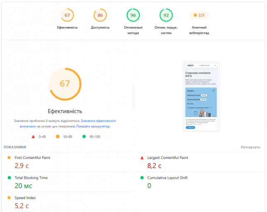
Task: Open the 92 Оптим. пошук. систем gauge
Action: (x=166, y=15)
